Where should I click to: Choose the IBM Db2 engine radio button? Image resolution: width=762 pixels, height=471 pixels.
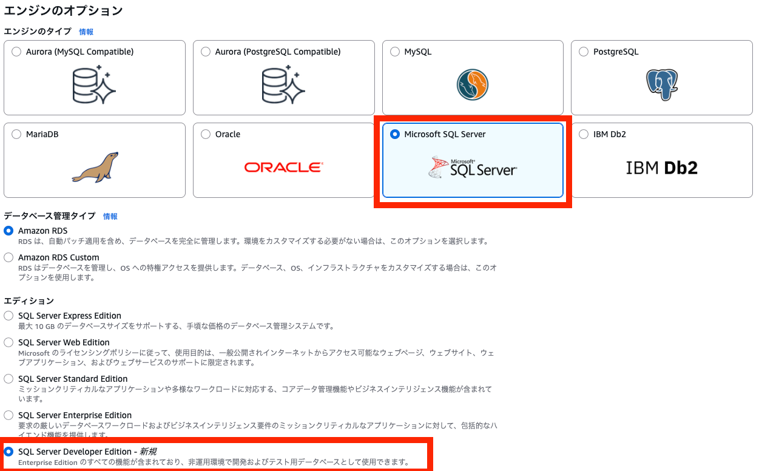point(584,135)
